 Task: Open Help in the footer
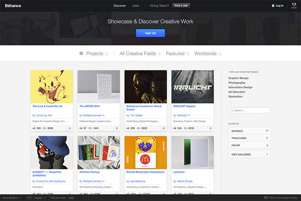(71, 198)
